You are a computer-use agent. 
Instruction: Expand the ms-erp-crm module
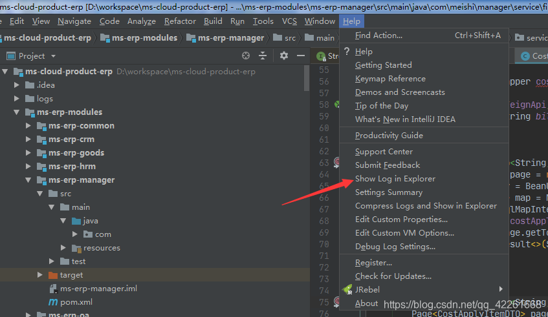(x=28, y=139)
